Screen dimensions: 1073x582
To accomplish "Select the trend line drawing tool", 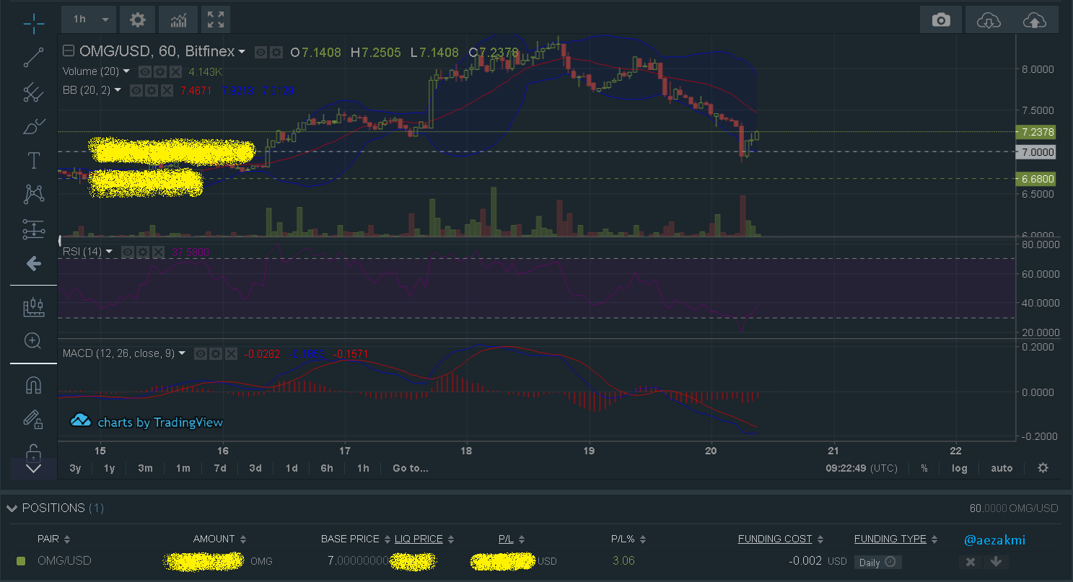I will point(33,58).
